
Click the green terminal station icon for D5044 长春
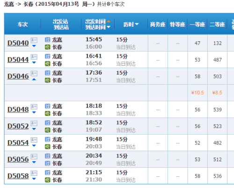(48, 64)
